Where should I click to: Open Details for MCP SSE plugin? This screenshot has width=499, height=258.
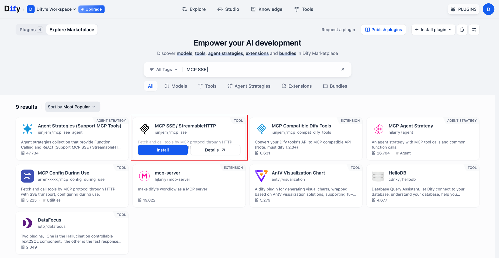(x=215, y=150)
